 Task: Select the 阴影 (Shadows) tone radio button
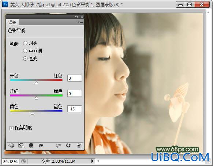click(25, 43)
